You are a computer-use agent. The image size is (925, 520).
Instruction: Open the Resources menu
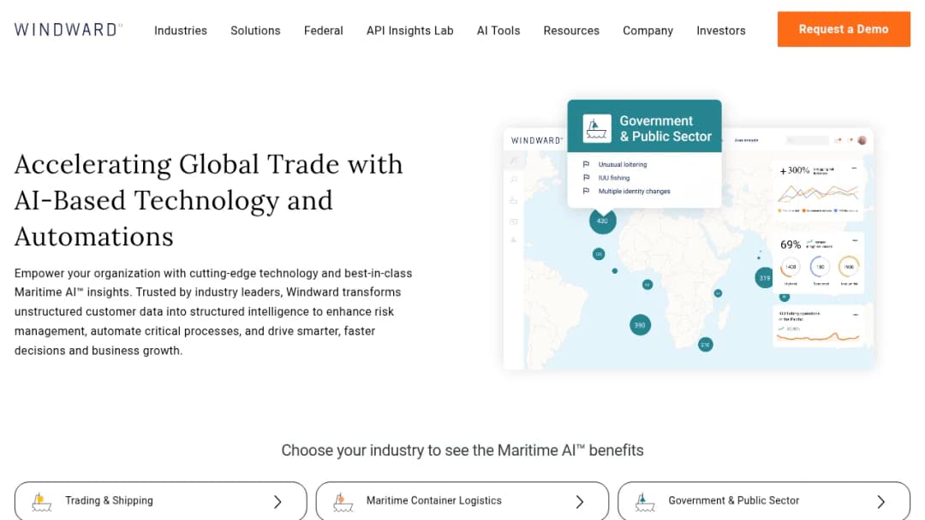coord(571,31)
